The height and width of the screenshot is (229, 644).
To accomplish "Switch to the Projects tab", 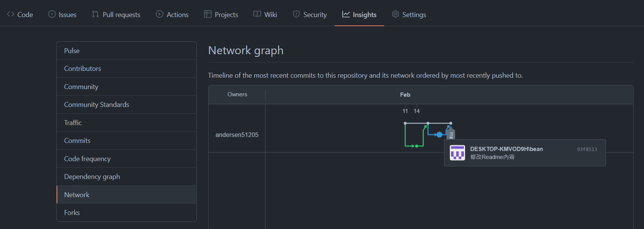I will pyautogui.click(x=221, y=14).
